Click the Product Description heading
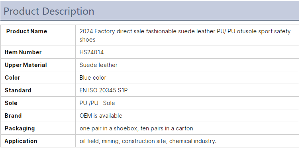 point(49,11)
